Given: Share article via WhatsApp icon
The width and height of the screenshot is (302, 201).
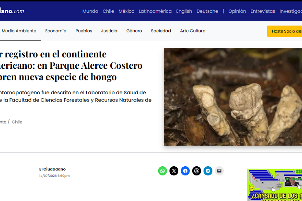Looking at the screenshot, I should tap(163, 171).
